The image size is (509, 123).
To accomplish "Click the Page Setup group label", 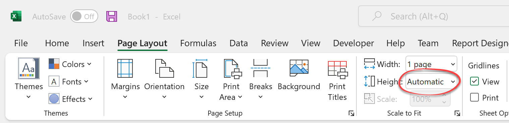I will (225, 113).
